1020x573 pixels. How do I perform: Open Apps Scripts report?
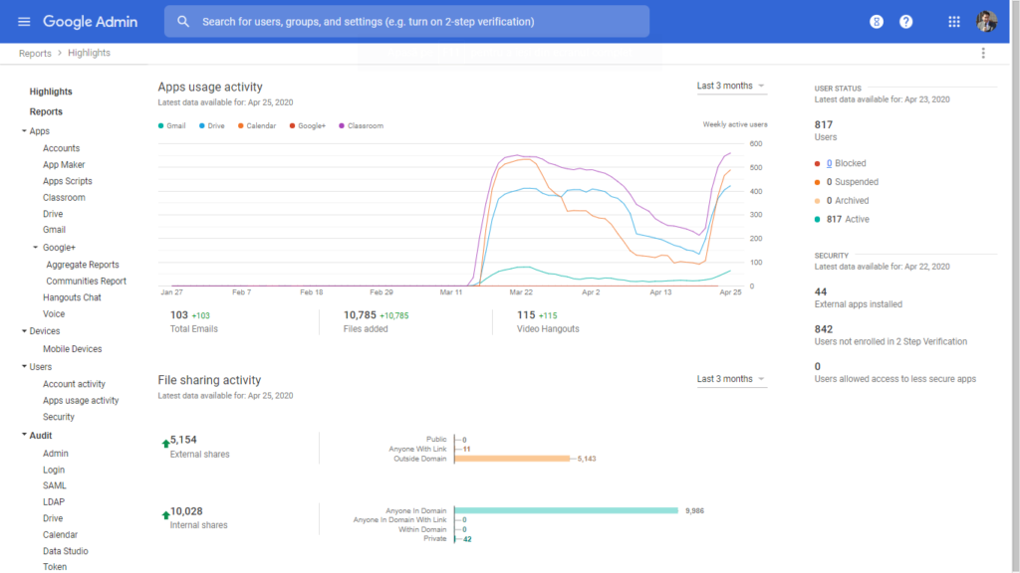pyautogui.click(x=68, y=181)
